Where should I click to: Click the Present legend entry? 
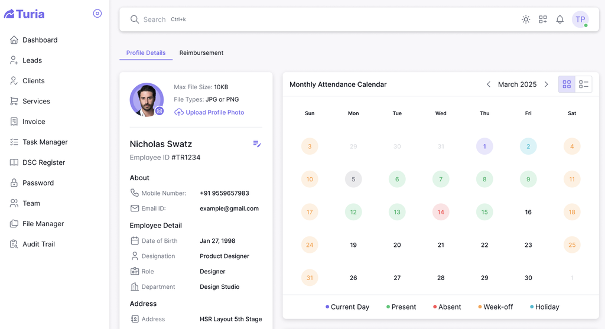click(401, 307)
